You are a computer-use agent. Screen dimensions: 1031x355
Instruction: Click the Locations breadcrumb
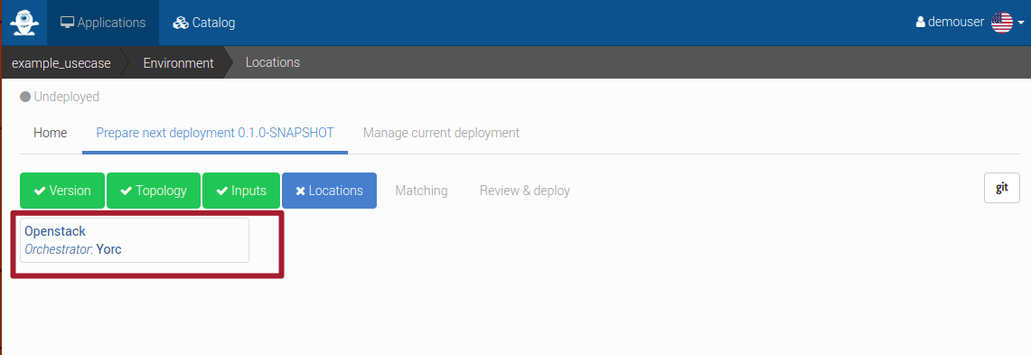click(x=273, y=62)
